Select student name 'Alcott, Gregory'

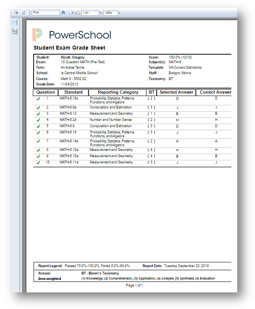73,57
